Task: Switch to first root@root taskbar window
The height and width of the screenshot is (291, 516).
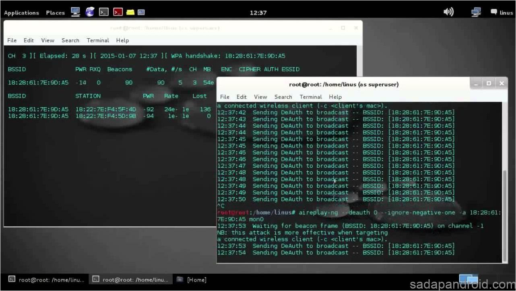Action: pos(47,280)
